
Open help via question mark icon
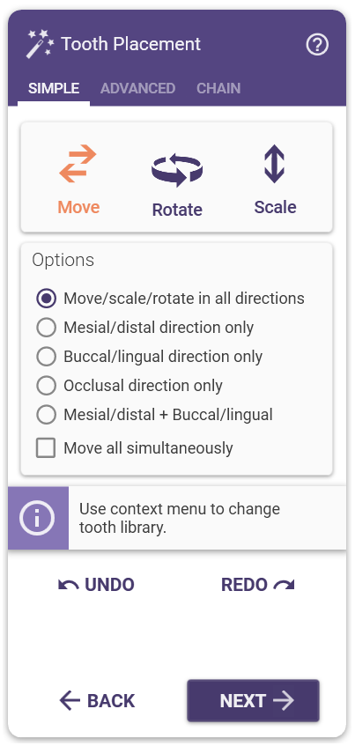click(x=317, y=45)
